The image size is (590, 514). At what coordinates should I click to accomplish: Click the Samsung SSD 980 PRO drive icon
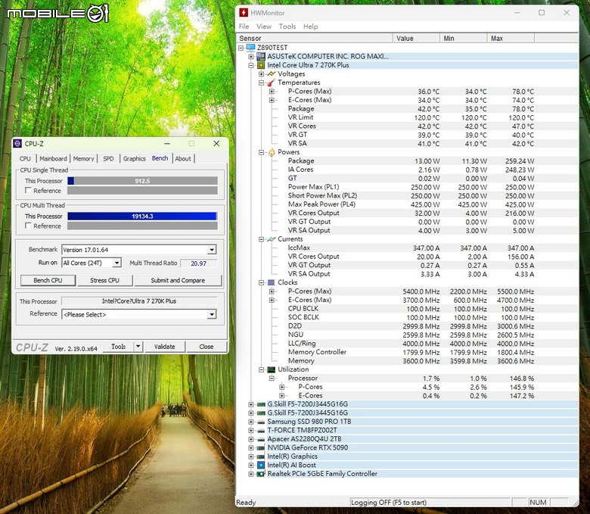coord(261,422)
